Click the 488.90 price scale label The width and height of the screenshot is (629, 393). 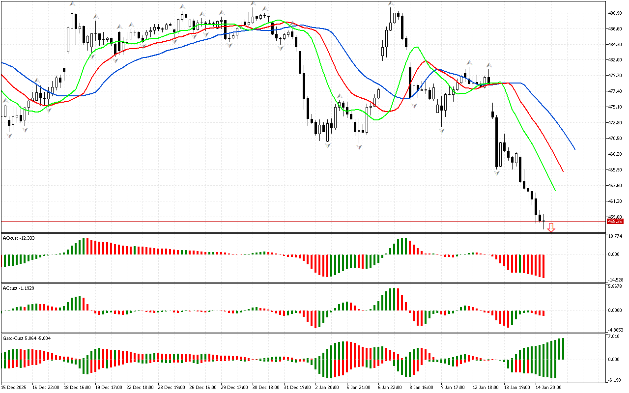pos(615,13)
